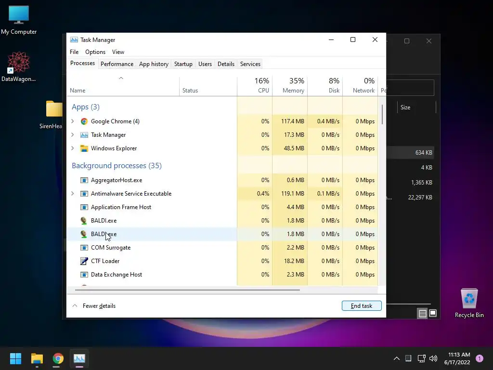Click the Antimalware Service Executable icon

tap(84, 194)
